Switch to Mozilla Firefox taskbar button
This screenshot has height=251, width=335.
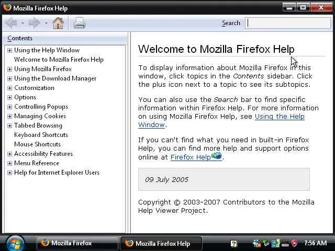pyautogui.click(x=77, y=243)
